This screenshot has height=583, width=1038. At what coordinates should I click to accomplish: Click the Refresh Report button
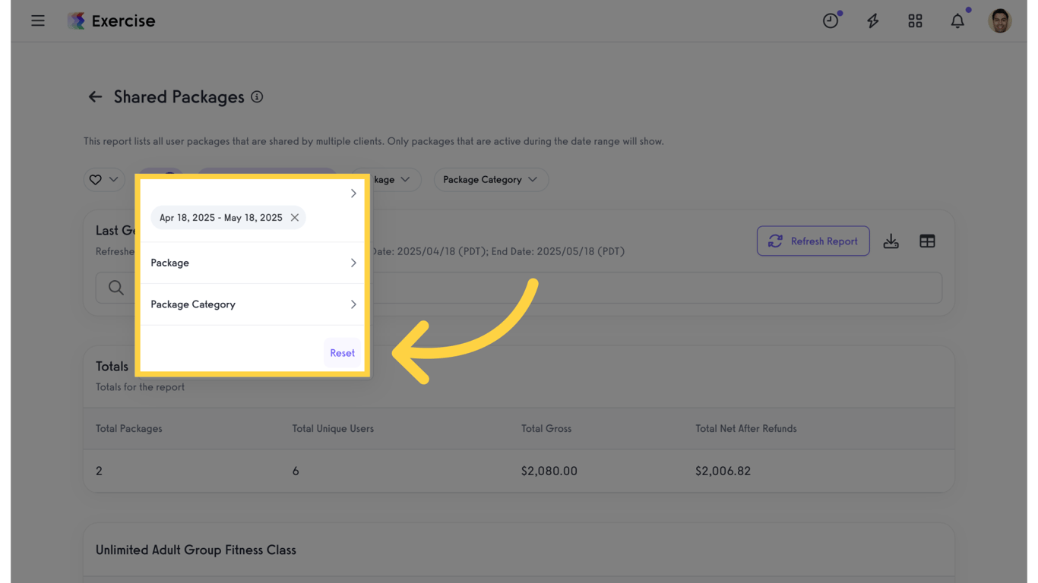coord(812,241)
